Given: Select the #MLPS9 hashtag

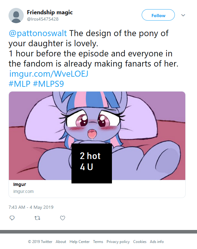Looking at the screenshot, I should (48, 84).
